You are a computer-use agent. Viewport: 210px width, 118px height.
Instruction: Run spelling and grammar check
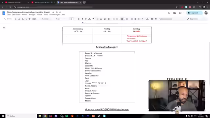(x=26, y=19)
